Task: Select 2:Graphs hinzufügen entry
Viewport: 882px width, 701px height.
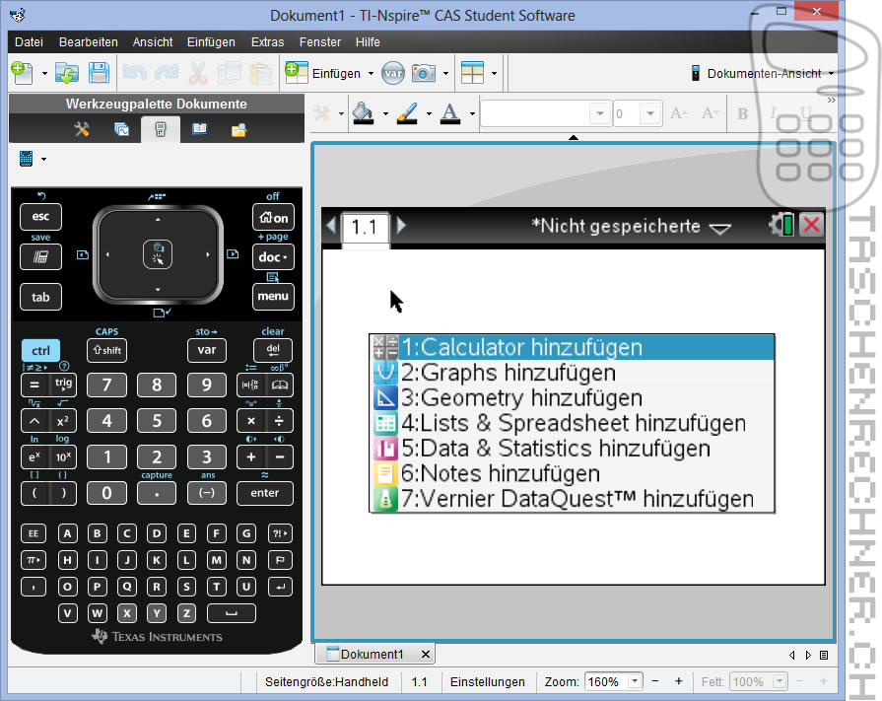Action: pos(572,373)
